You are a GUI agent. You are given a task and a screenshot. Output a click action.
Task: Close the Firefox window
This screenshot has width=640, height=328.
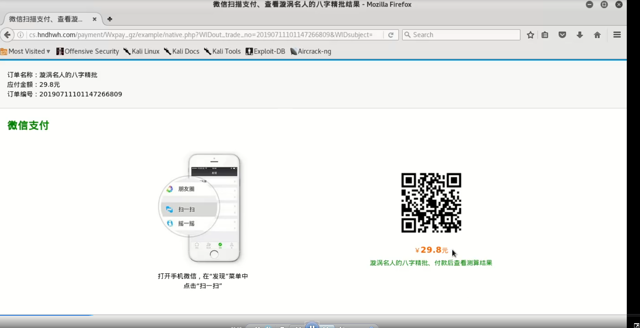[x=619, y=5]
